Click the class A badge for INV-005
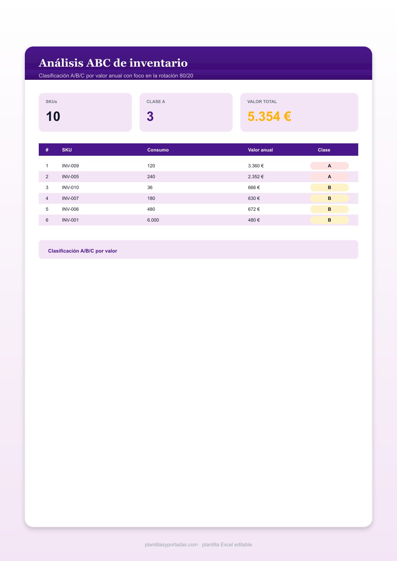Viewport: 397px width, 561px height. point(330,177)
